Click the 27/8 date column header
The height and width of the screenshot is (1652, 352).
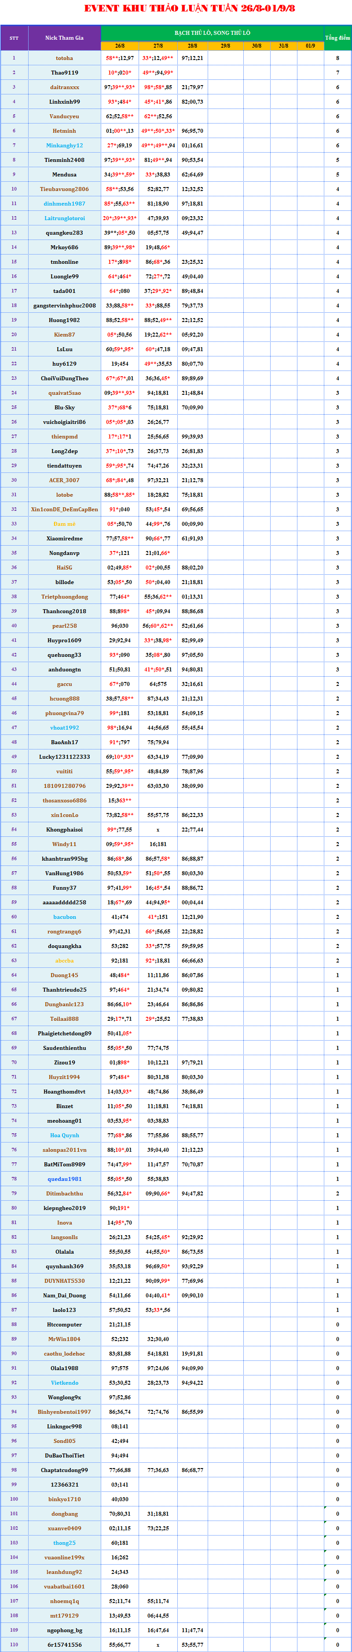[158, 46]
